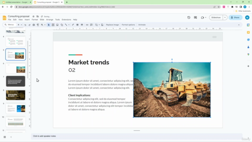Open the Google account avatar

coord(247,17)
